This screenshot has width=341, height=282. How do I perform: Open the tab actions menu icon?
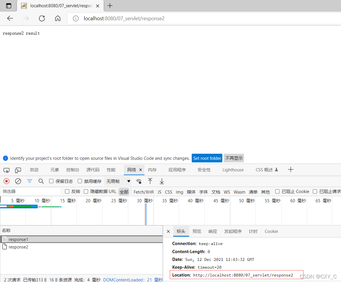tap(9, 6)
